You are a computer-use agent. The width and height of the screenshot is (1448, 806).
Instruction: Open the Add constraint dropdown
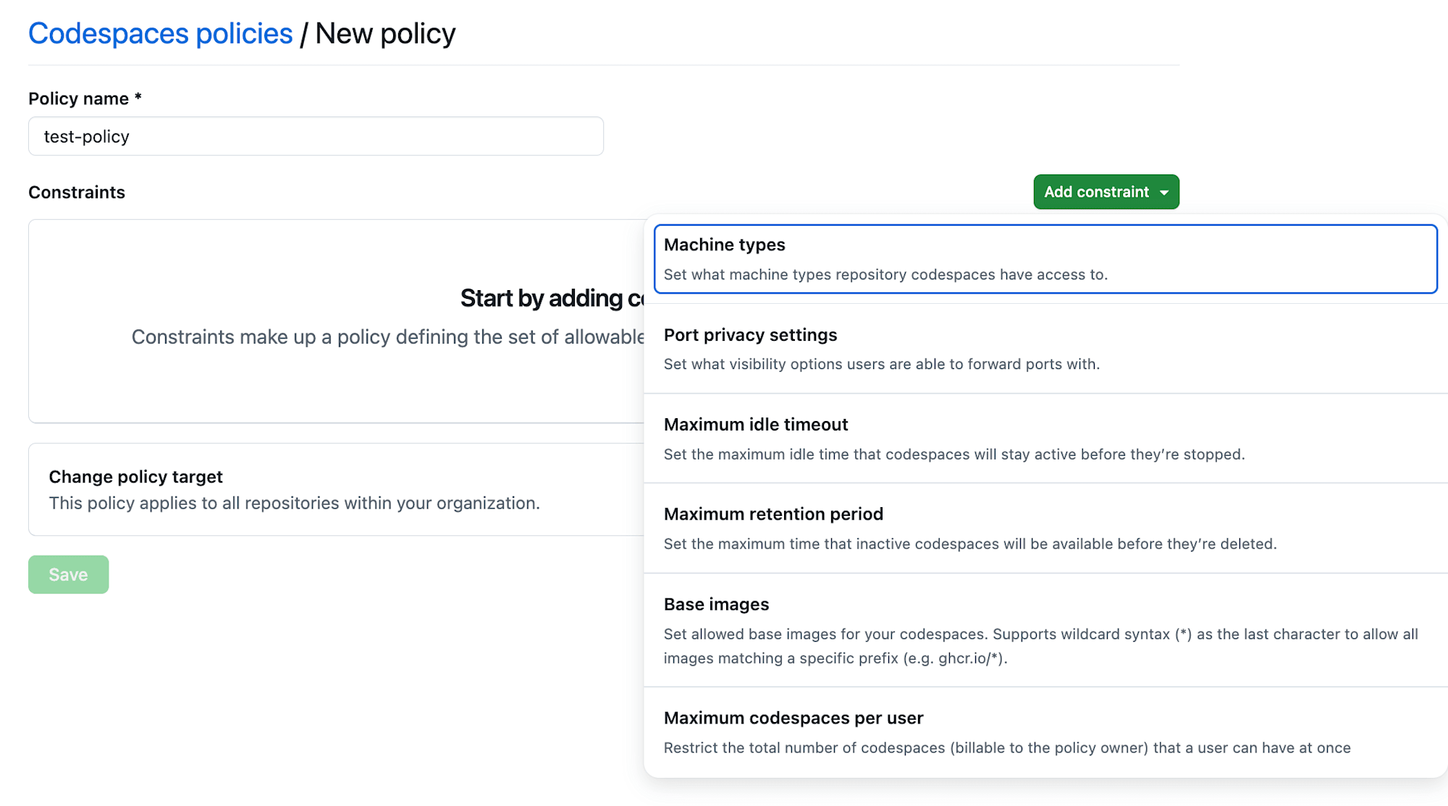(1106, 192)
